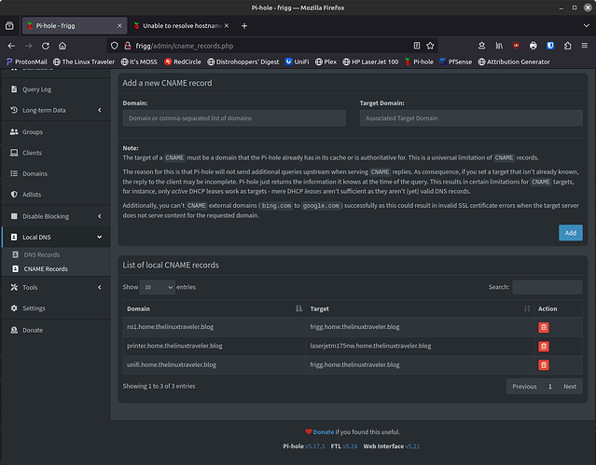Delete the printer.home.thelinuxtraveler.blog record
The image size is (596, 465).
[544, 346]
